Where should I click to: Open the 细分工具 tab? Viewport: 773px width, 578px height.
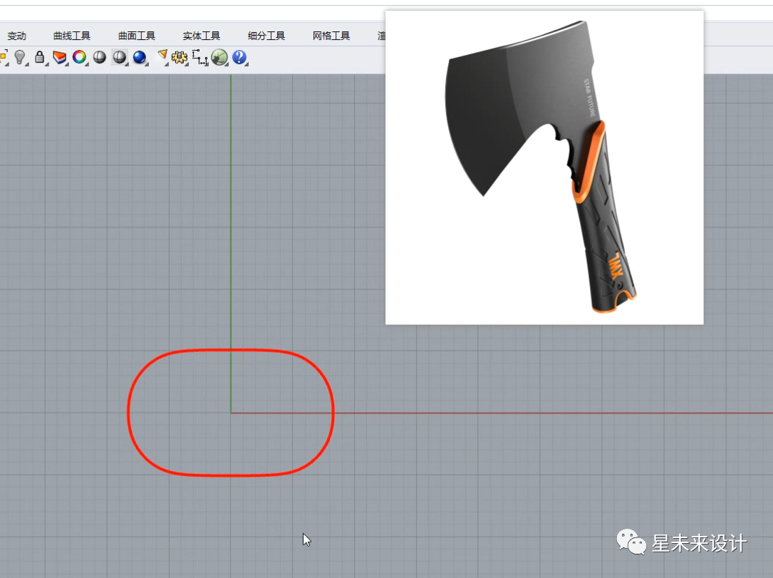tap(266, 36)
